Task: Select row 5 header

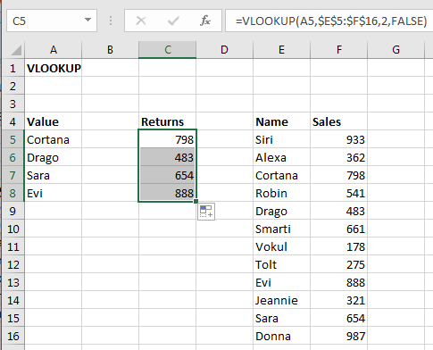Action: tap(12, 139)
